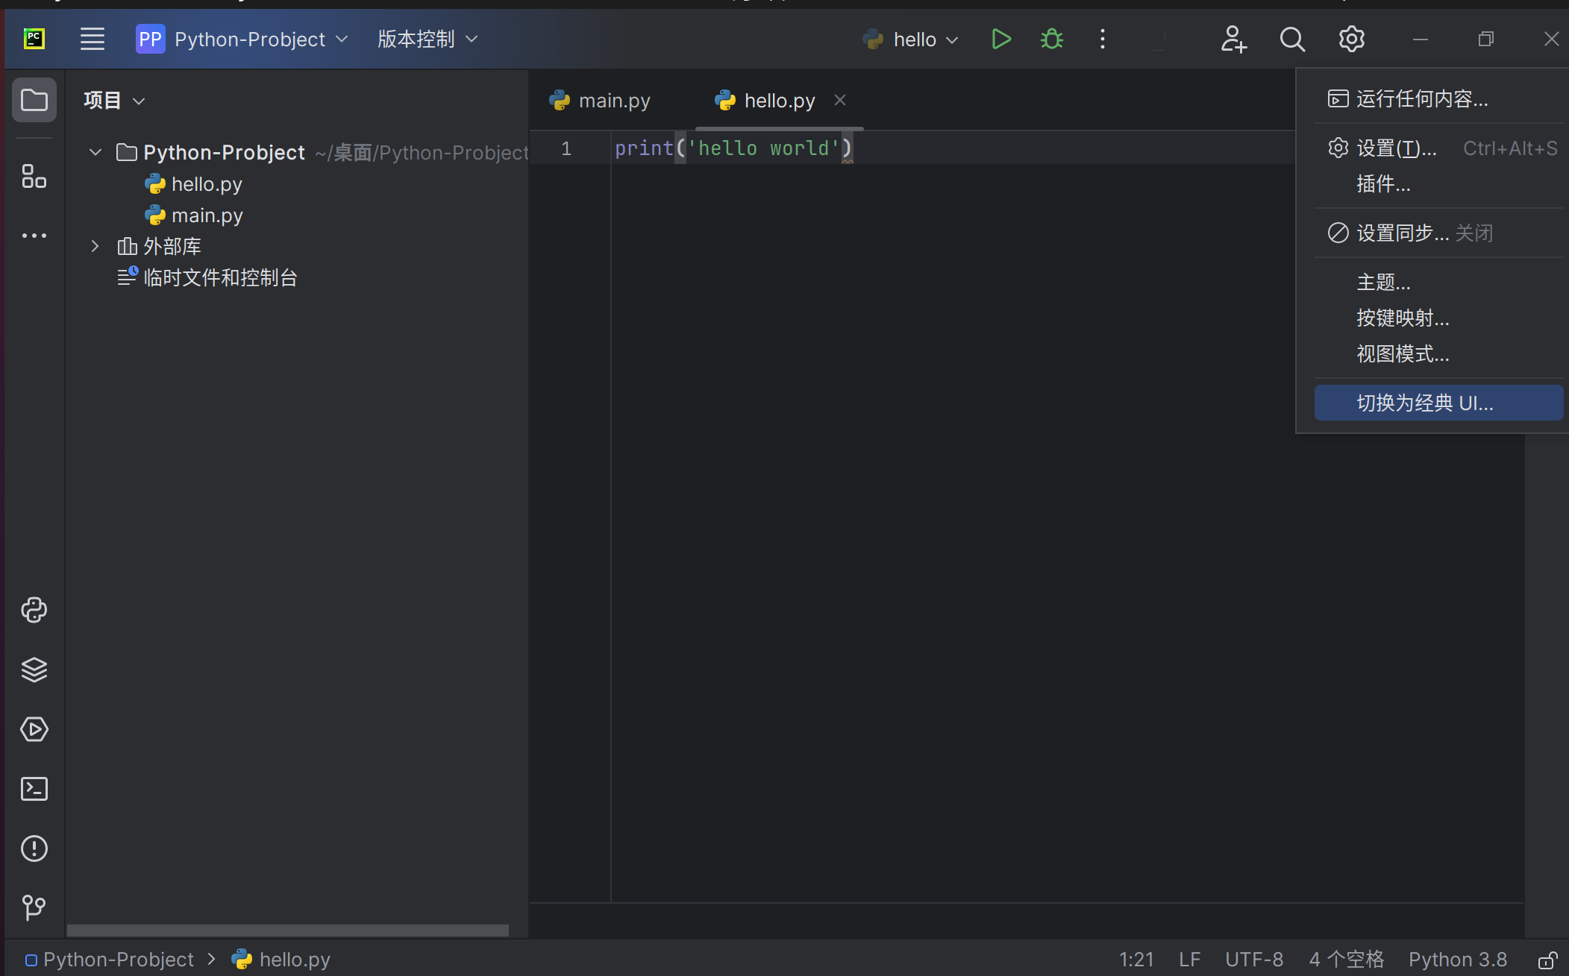Select 切换为经典 UI... menu entry

coord(1438,403)
